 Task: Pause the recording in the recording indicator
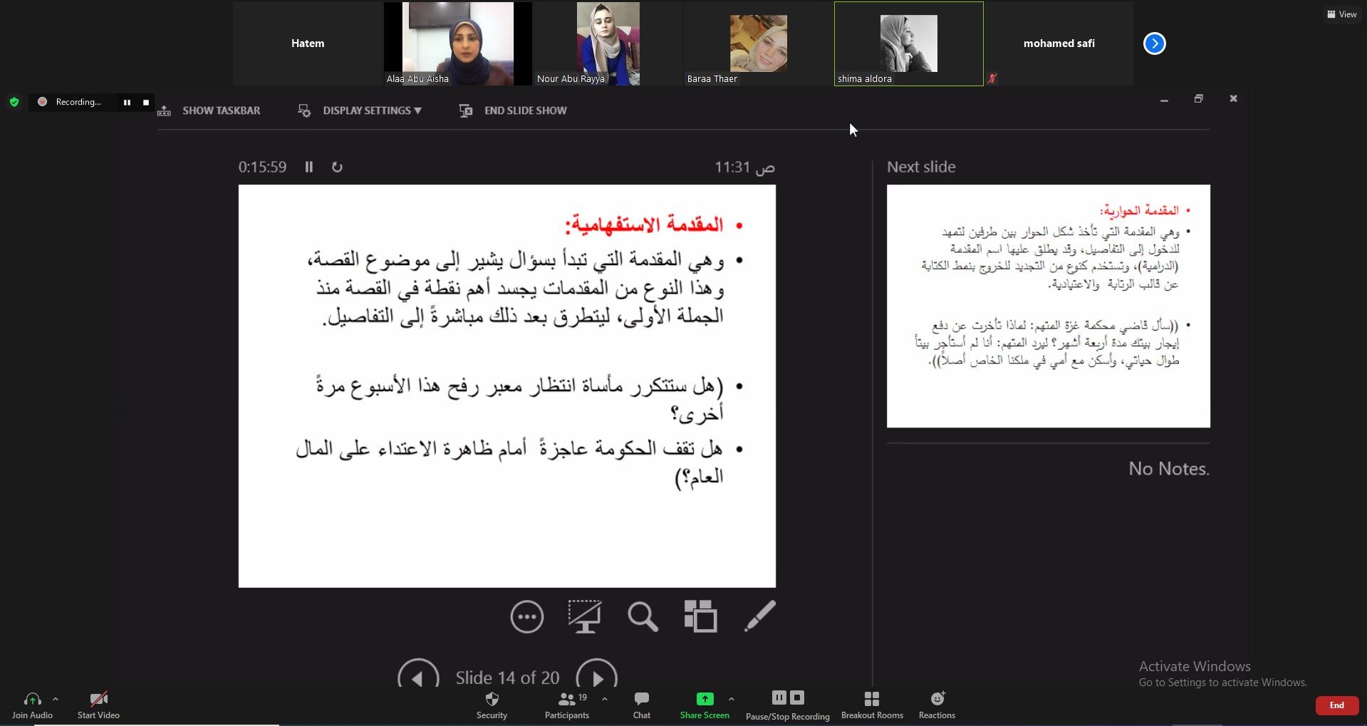pos(127,102)
